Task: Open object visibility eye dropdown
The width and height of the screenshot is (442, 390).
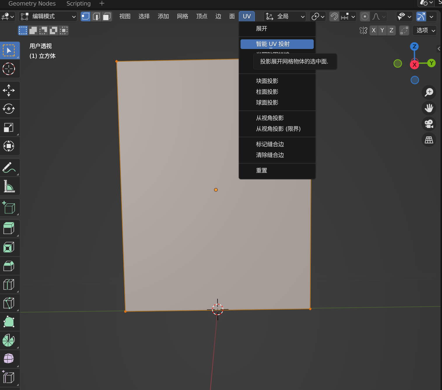Action: coord(404,17)
